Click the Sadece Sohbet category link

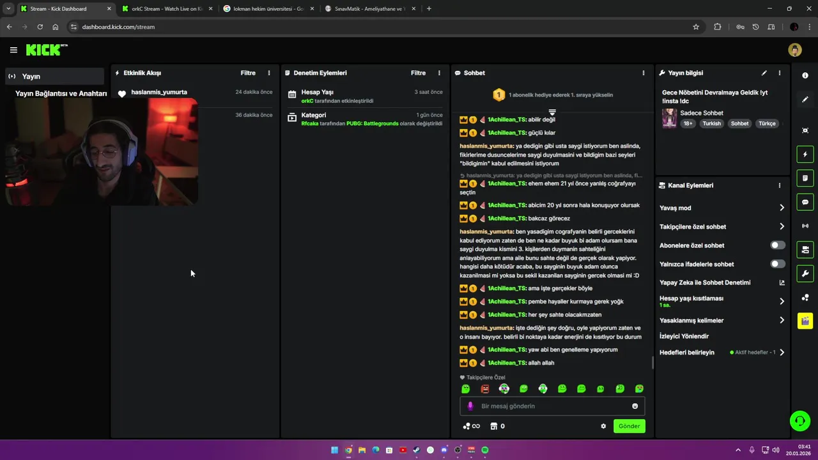click(702, 113)
